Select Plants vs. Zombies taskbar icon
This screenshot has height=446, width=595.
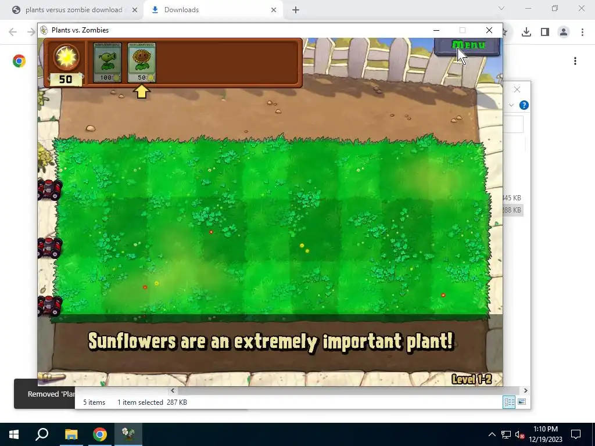point(128,434)
